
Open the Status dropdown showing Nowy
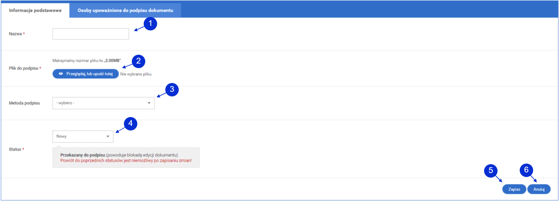83,137
